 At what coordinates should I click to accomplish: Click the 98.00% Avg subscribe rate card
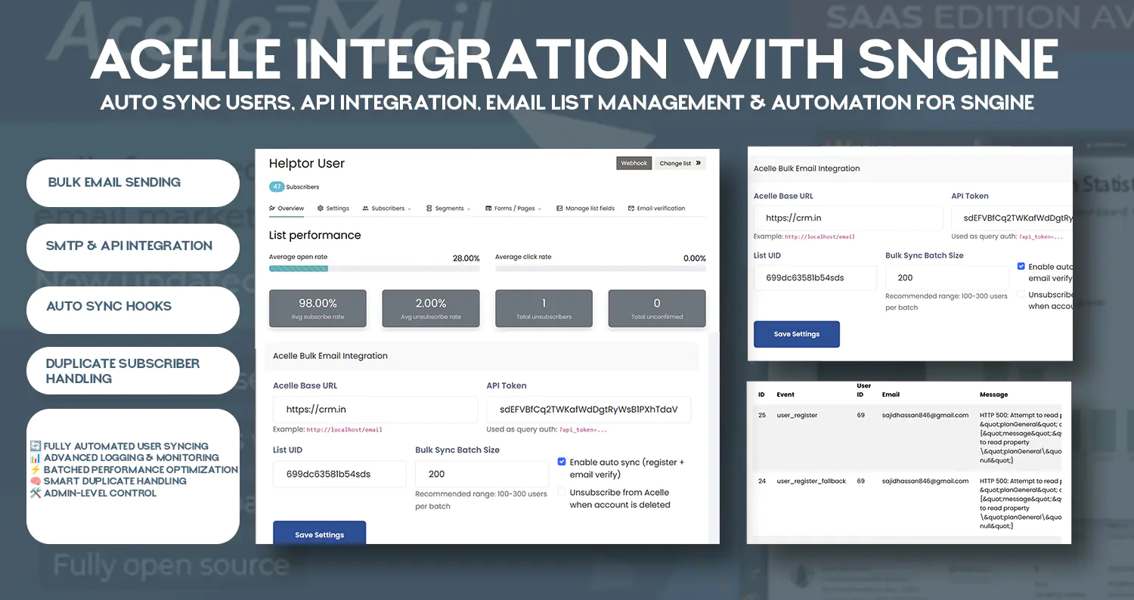click(x=318, y=308)
